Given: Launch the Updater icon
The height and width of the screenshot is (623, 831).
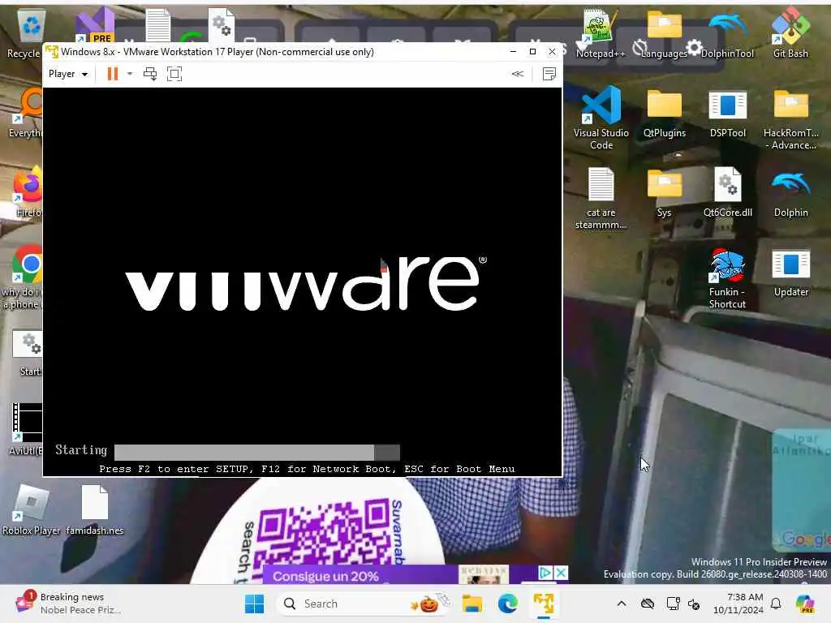Looking at the screenshot, I should (x=790, y=273).
